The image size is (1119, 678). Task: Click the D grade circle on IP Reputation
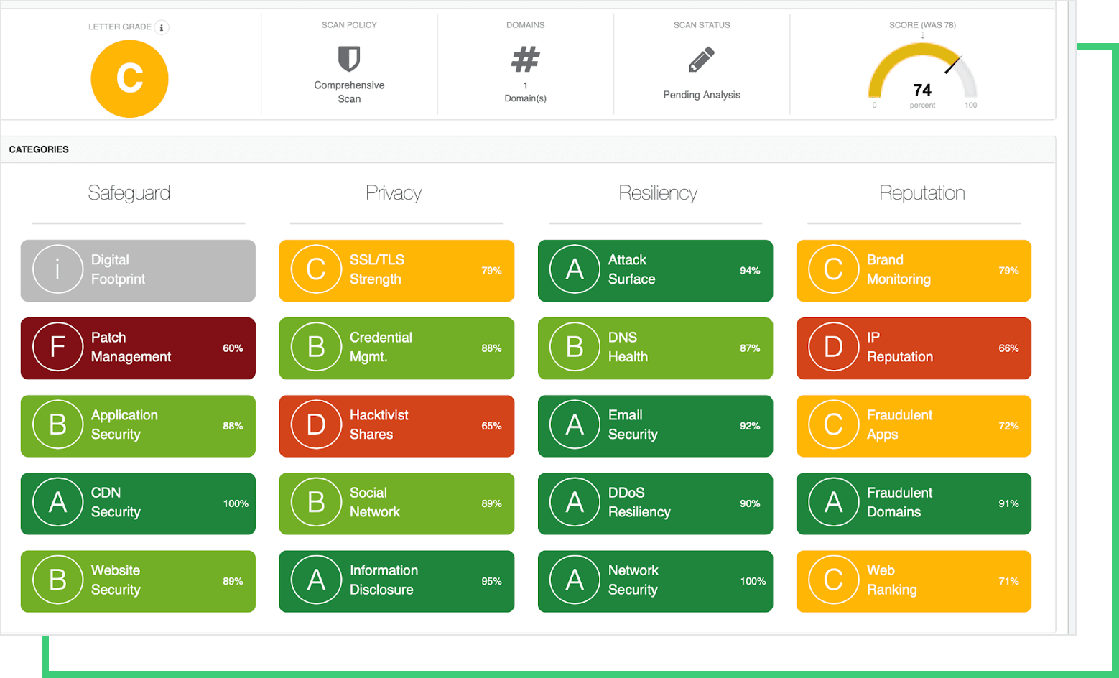pos(832,347)
